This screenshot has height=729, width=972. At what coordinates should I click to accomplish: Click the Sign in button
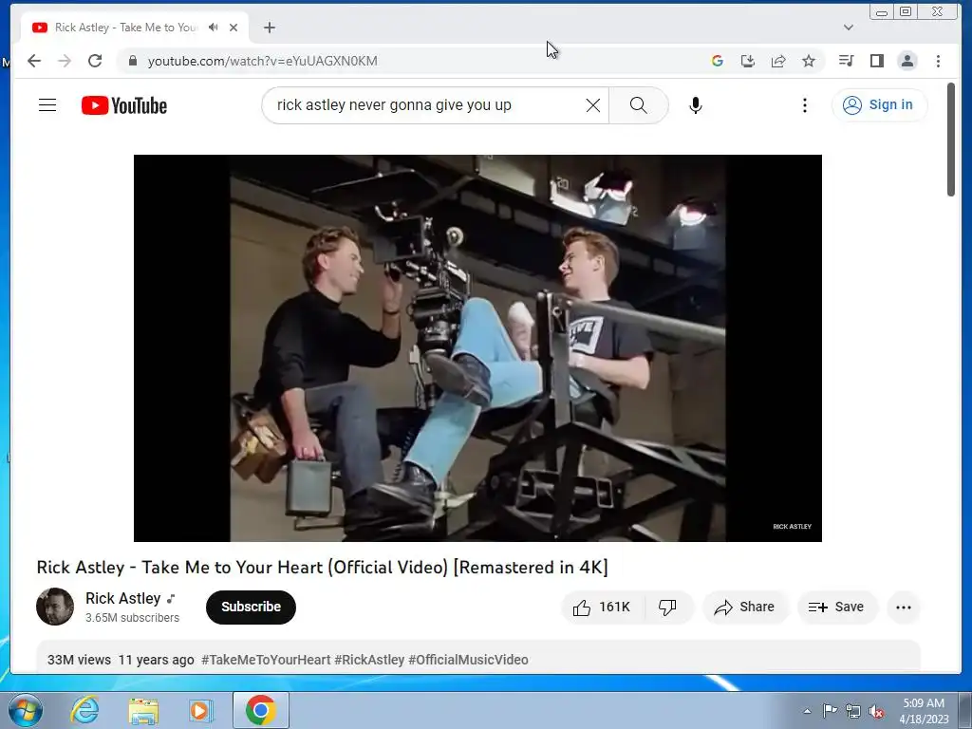(879, 104)
